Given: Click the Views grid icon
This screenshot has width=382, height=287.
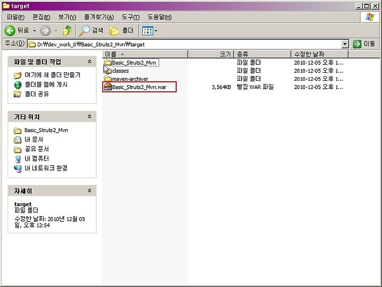Looking at the screenshot, I should point(147,31).
